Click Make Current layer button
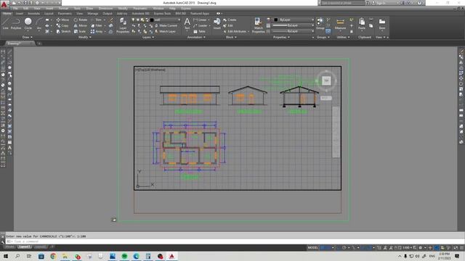Viewport: 465px width, 261px height. coord(166,26)
